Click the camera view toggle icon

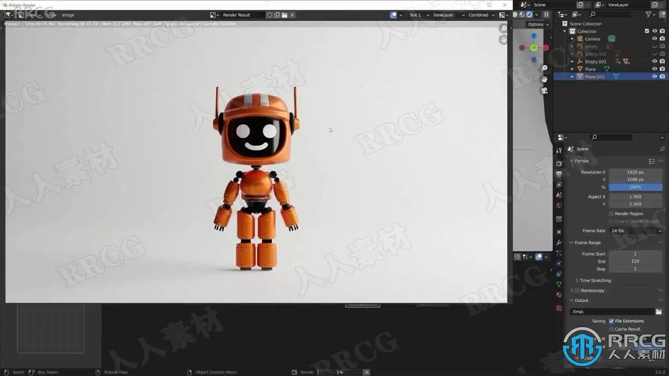point(544,90)
